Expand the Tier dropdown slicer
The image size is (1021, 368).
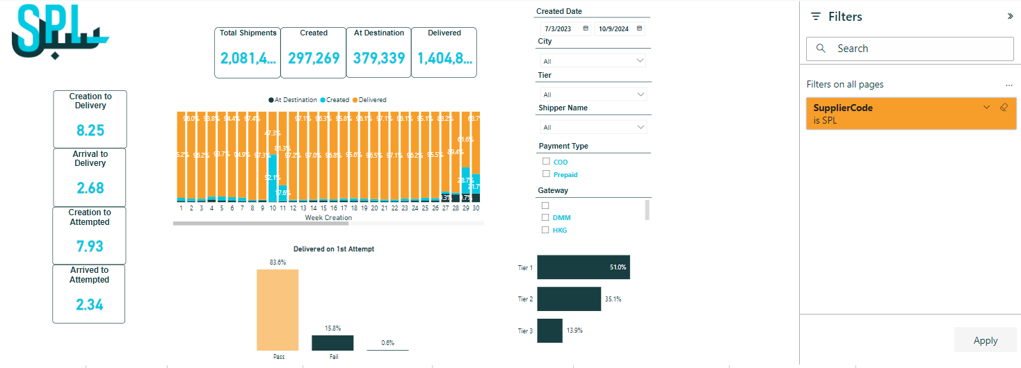pos(593,94)
